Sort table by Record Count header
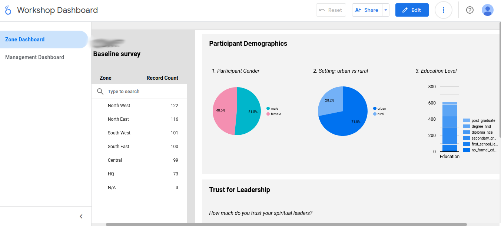The image size is (501, 226). point(162,78)
